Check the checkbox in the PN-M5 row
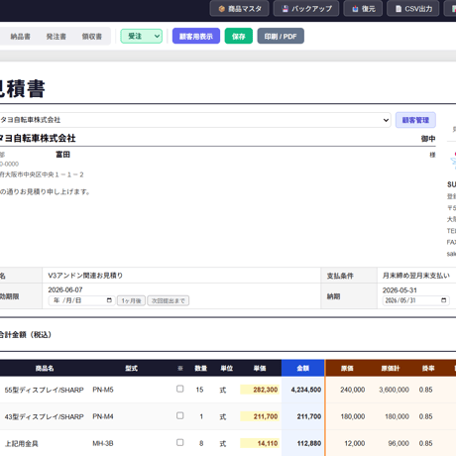 [x=179, y=389]
